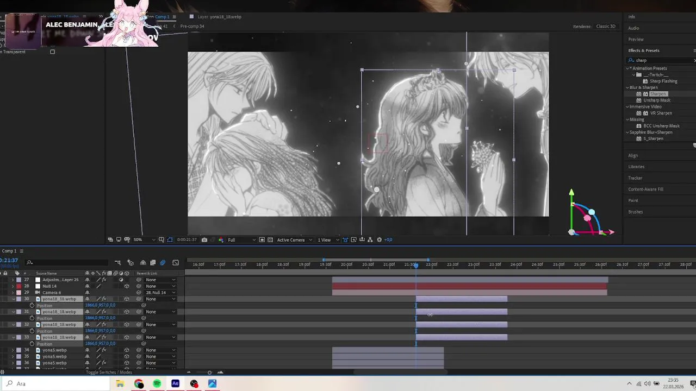Click the red label color of Null 14

(19, 286)
